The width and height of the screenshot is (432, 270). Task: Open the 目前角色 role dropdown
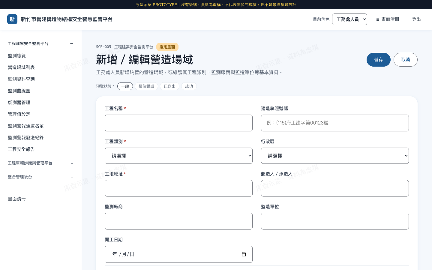(349, 19)
